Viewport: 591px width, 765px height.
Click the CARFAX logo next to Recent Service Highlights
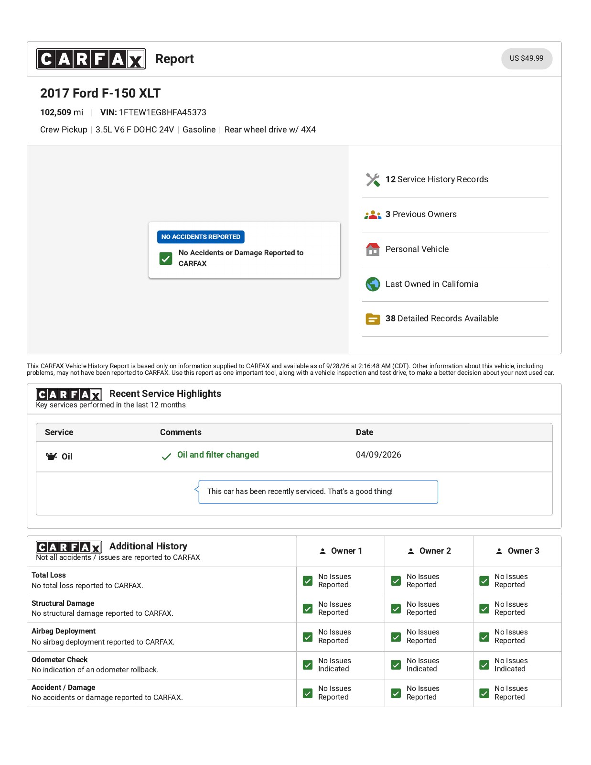tap(69, 394)
